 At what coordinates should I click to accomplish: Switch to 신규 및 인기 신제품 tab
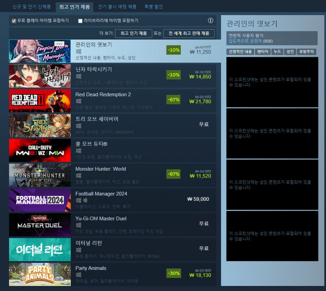(31, 7)
